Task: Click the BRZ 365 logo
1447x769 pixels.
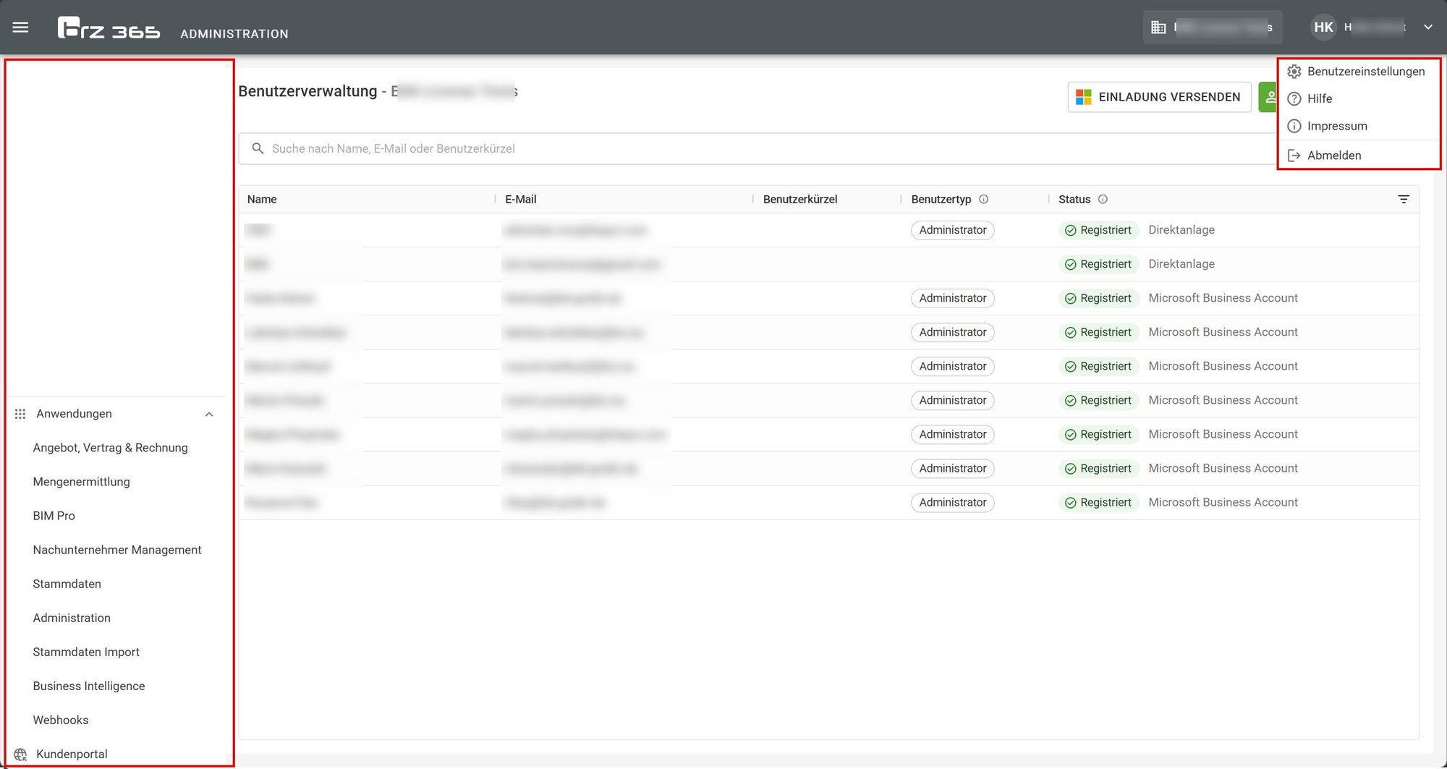Action: (109, 27)
